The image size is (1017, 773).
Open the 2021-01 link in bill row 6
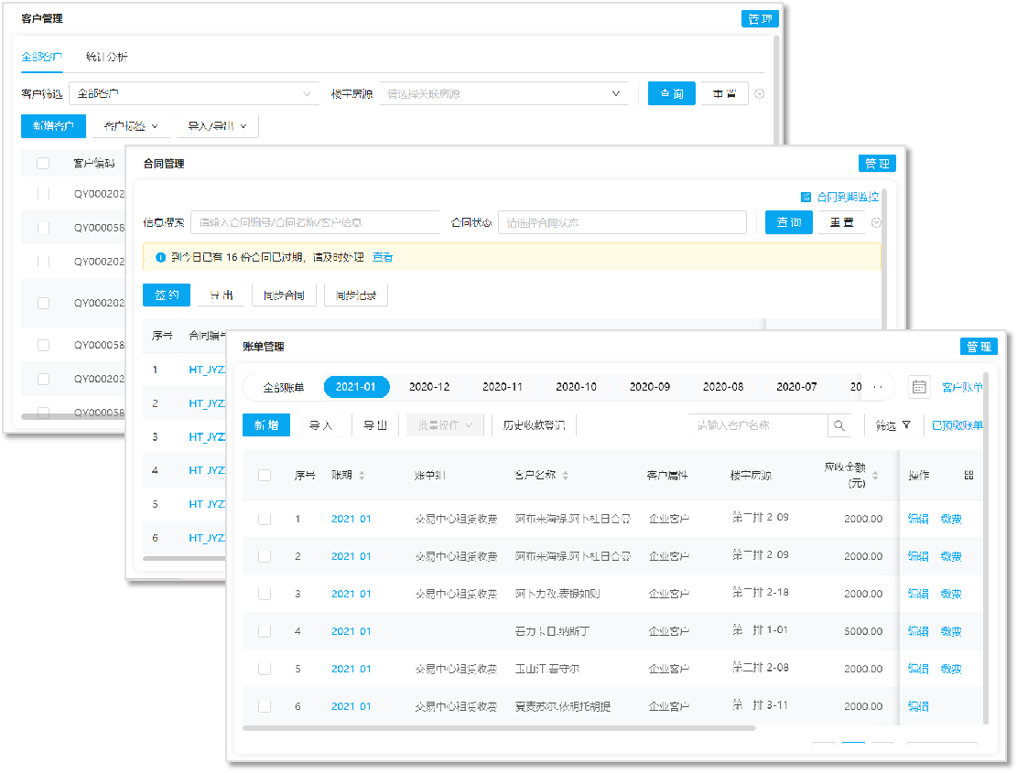point(351,706)
